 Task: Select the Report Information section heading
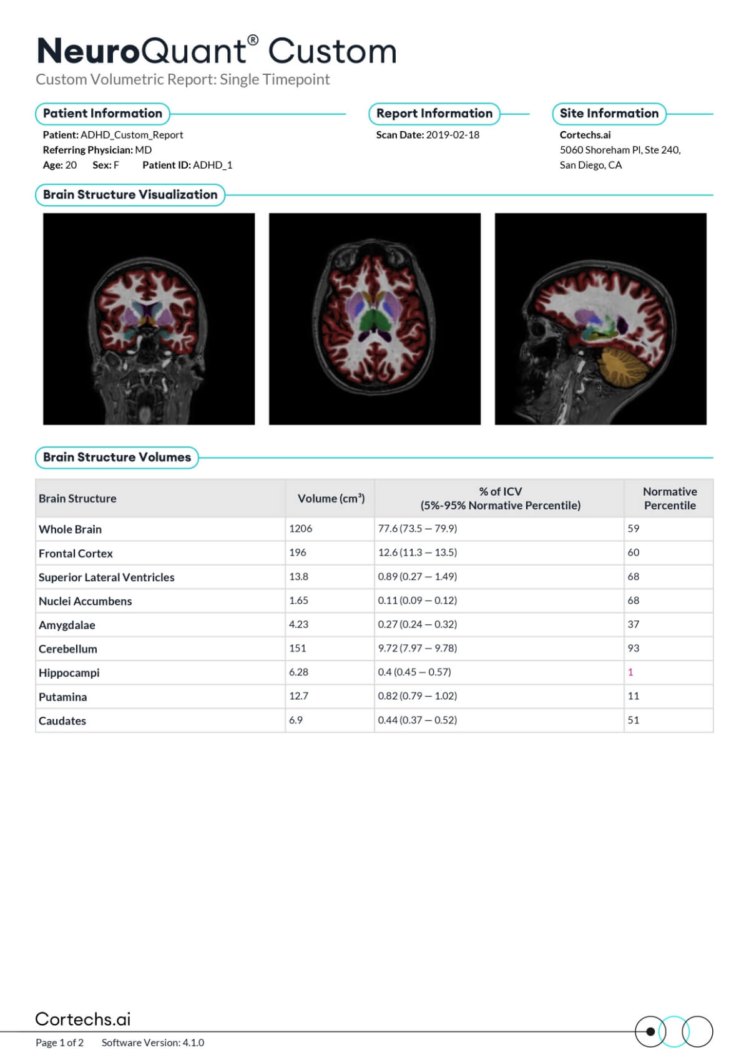point(434,114)
